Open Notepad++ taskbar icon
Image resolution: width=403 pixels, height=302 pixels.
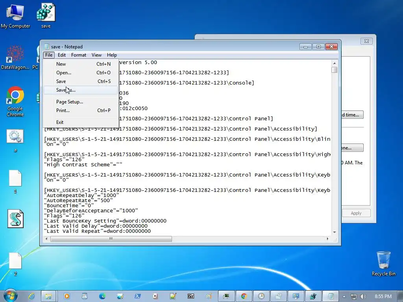[x=173, y=296]
